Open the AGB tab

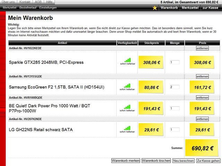[38, 2]
